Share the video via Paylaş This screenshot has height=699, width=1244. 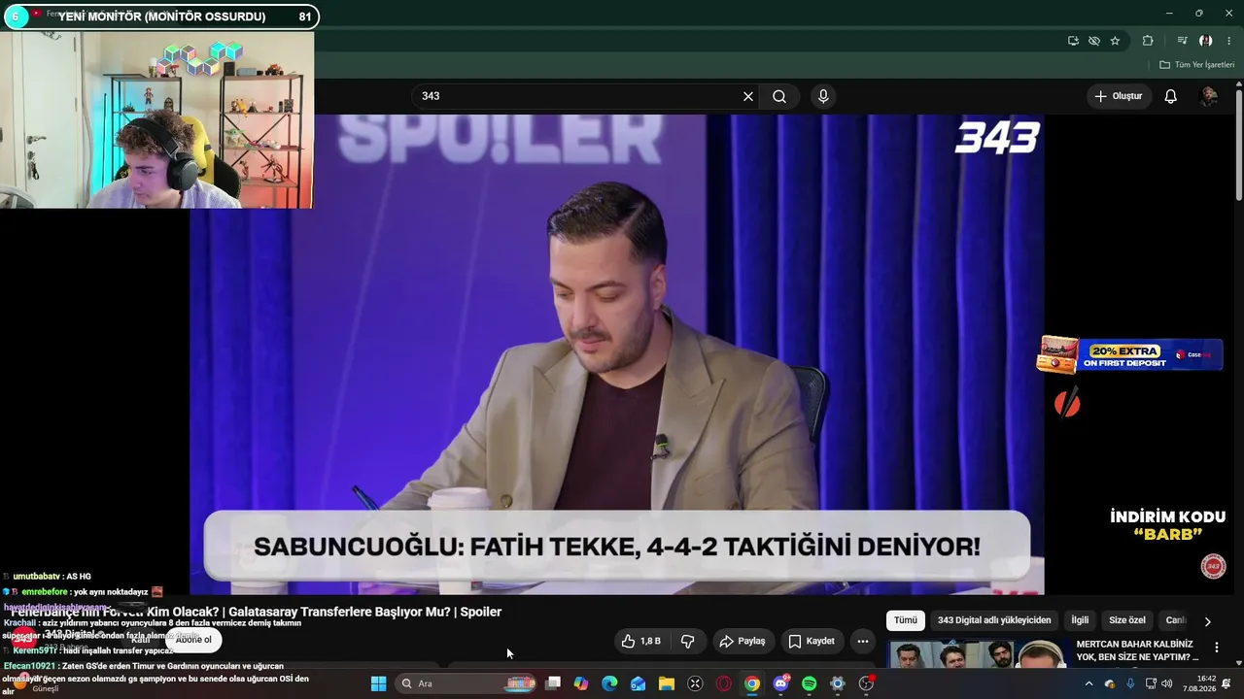coord(743,641)
